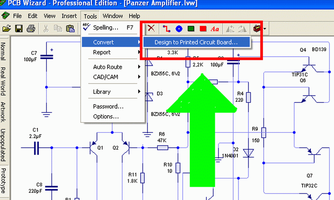
Task: Open a file with the Open folder icon
Action: click(6, 29)
